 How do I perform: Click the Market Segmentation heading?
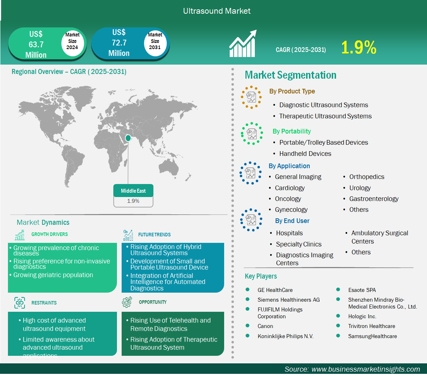pyautogui.click(x=291, y=75)
